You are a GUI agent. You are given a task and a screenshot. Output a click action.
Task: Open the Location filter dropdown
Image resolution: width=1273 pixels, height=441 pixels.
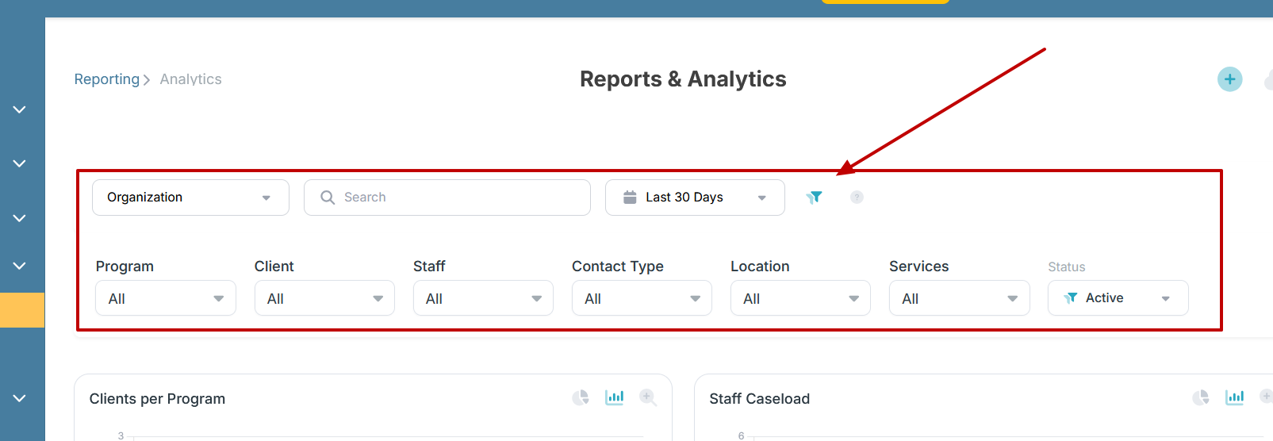[x=800, y=298]
